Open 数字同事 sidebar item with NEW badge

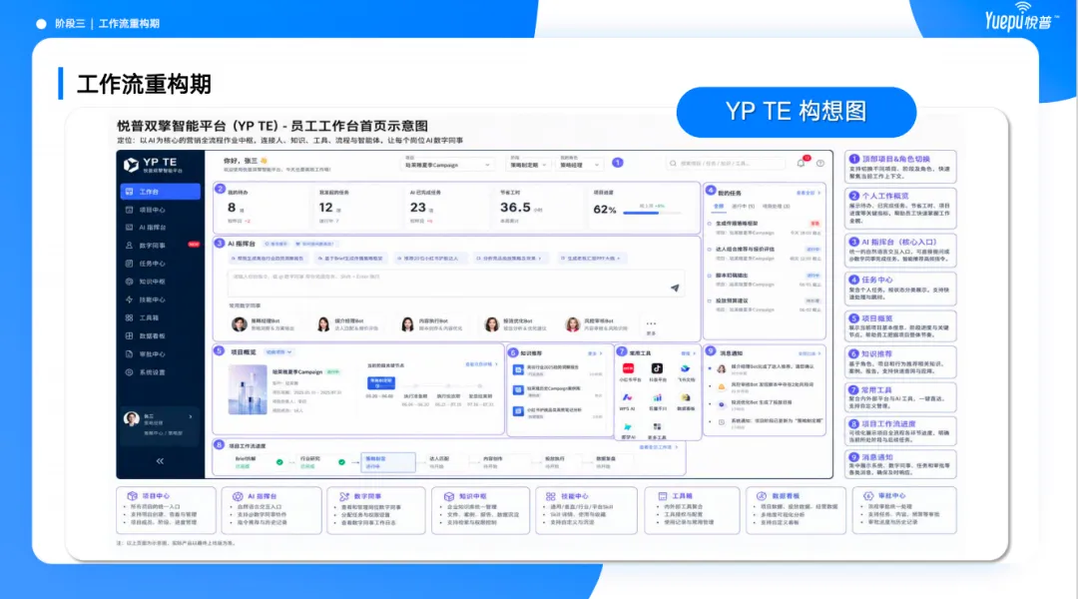[160, 245]
